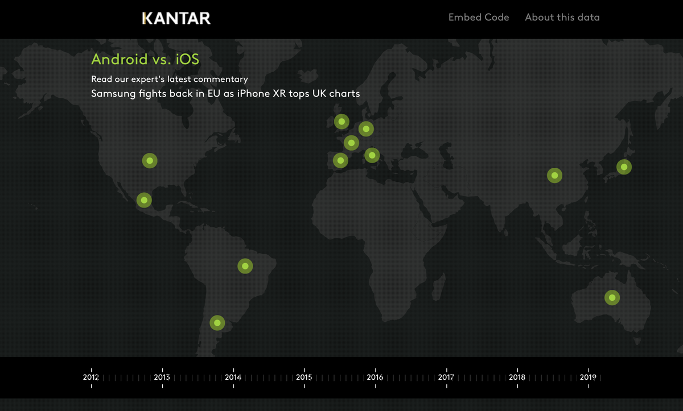683x411 pixels.
Task: Select the Germany map marker
Action: click(365, 129)
